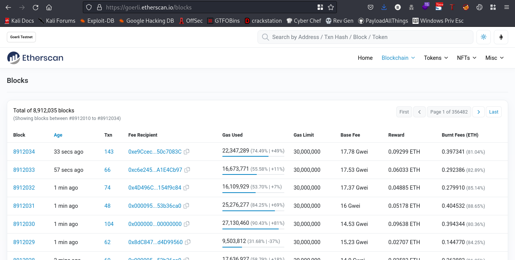This screenshot has width=515, height=260.
Task: Copy fee recipient address 0x000000...00000000
Action: tap(186, 224)
